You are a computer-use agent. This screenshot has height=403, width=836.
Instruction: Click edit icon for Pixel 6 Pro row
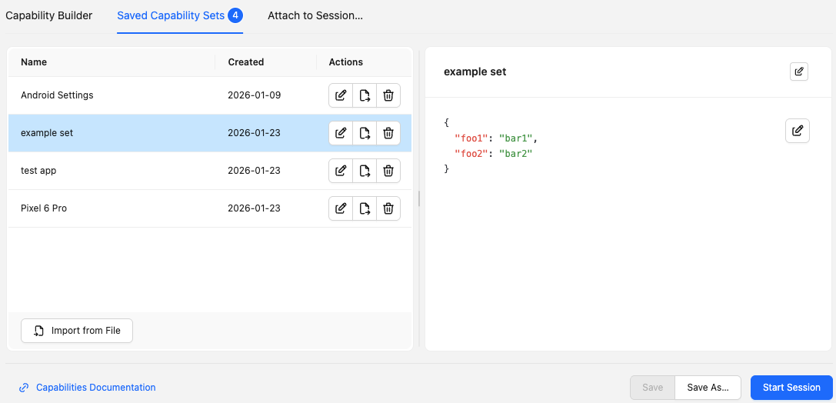(341, 208)
